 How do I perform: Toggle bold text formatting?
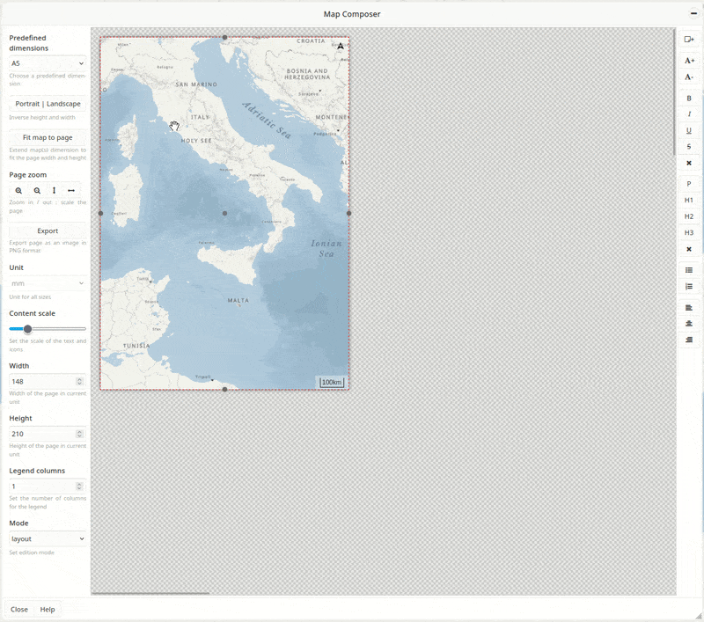[x=689, y=98]
